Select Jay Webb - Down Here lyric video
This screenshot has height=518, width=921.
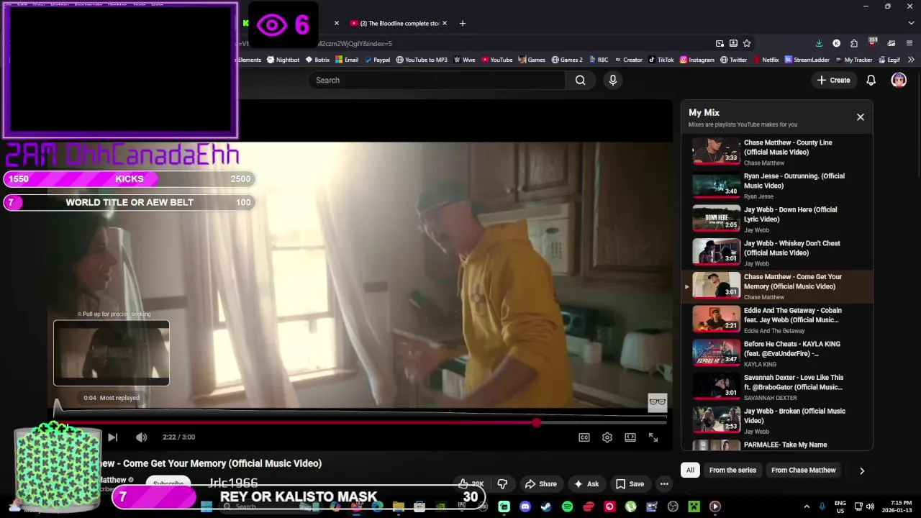(x=777, y=219)
